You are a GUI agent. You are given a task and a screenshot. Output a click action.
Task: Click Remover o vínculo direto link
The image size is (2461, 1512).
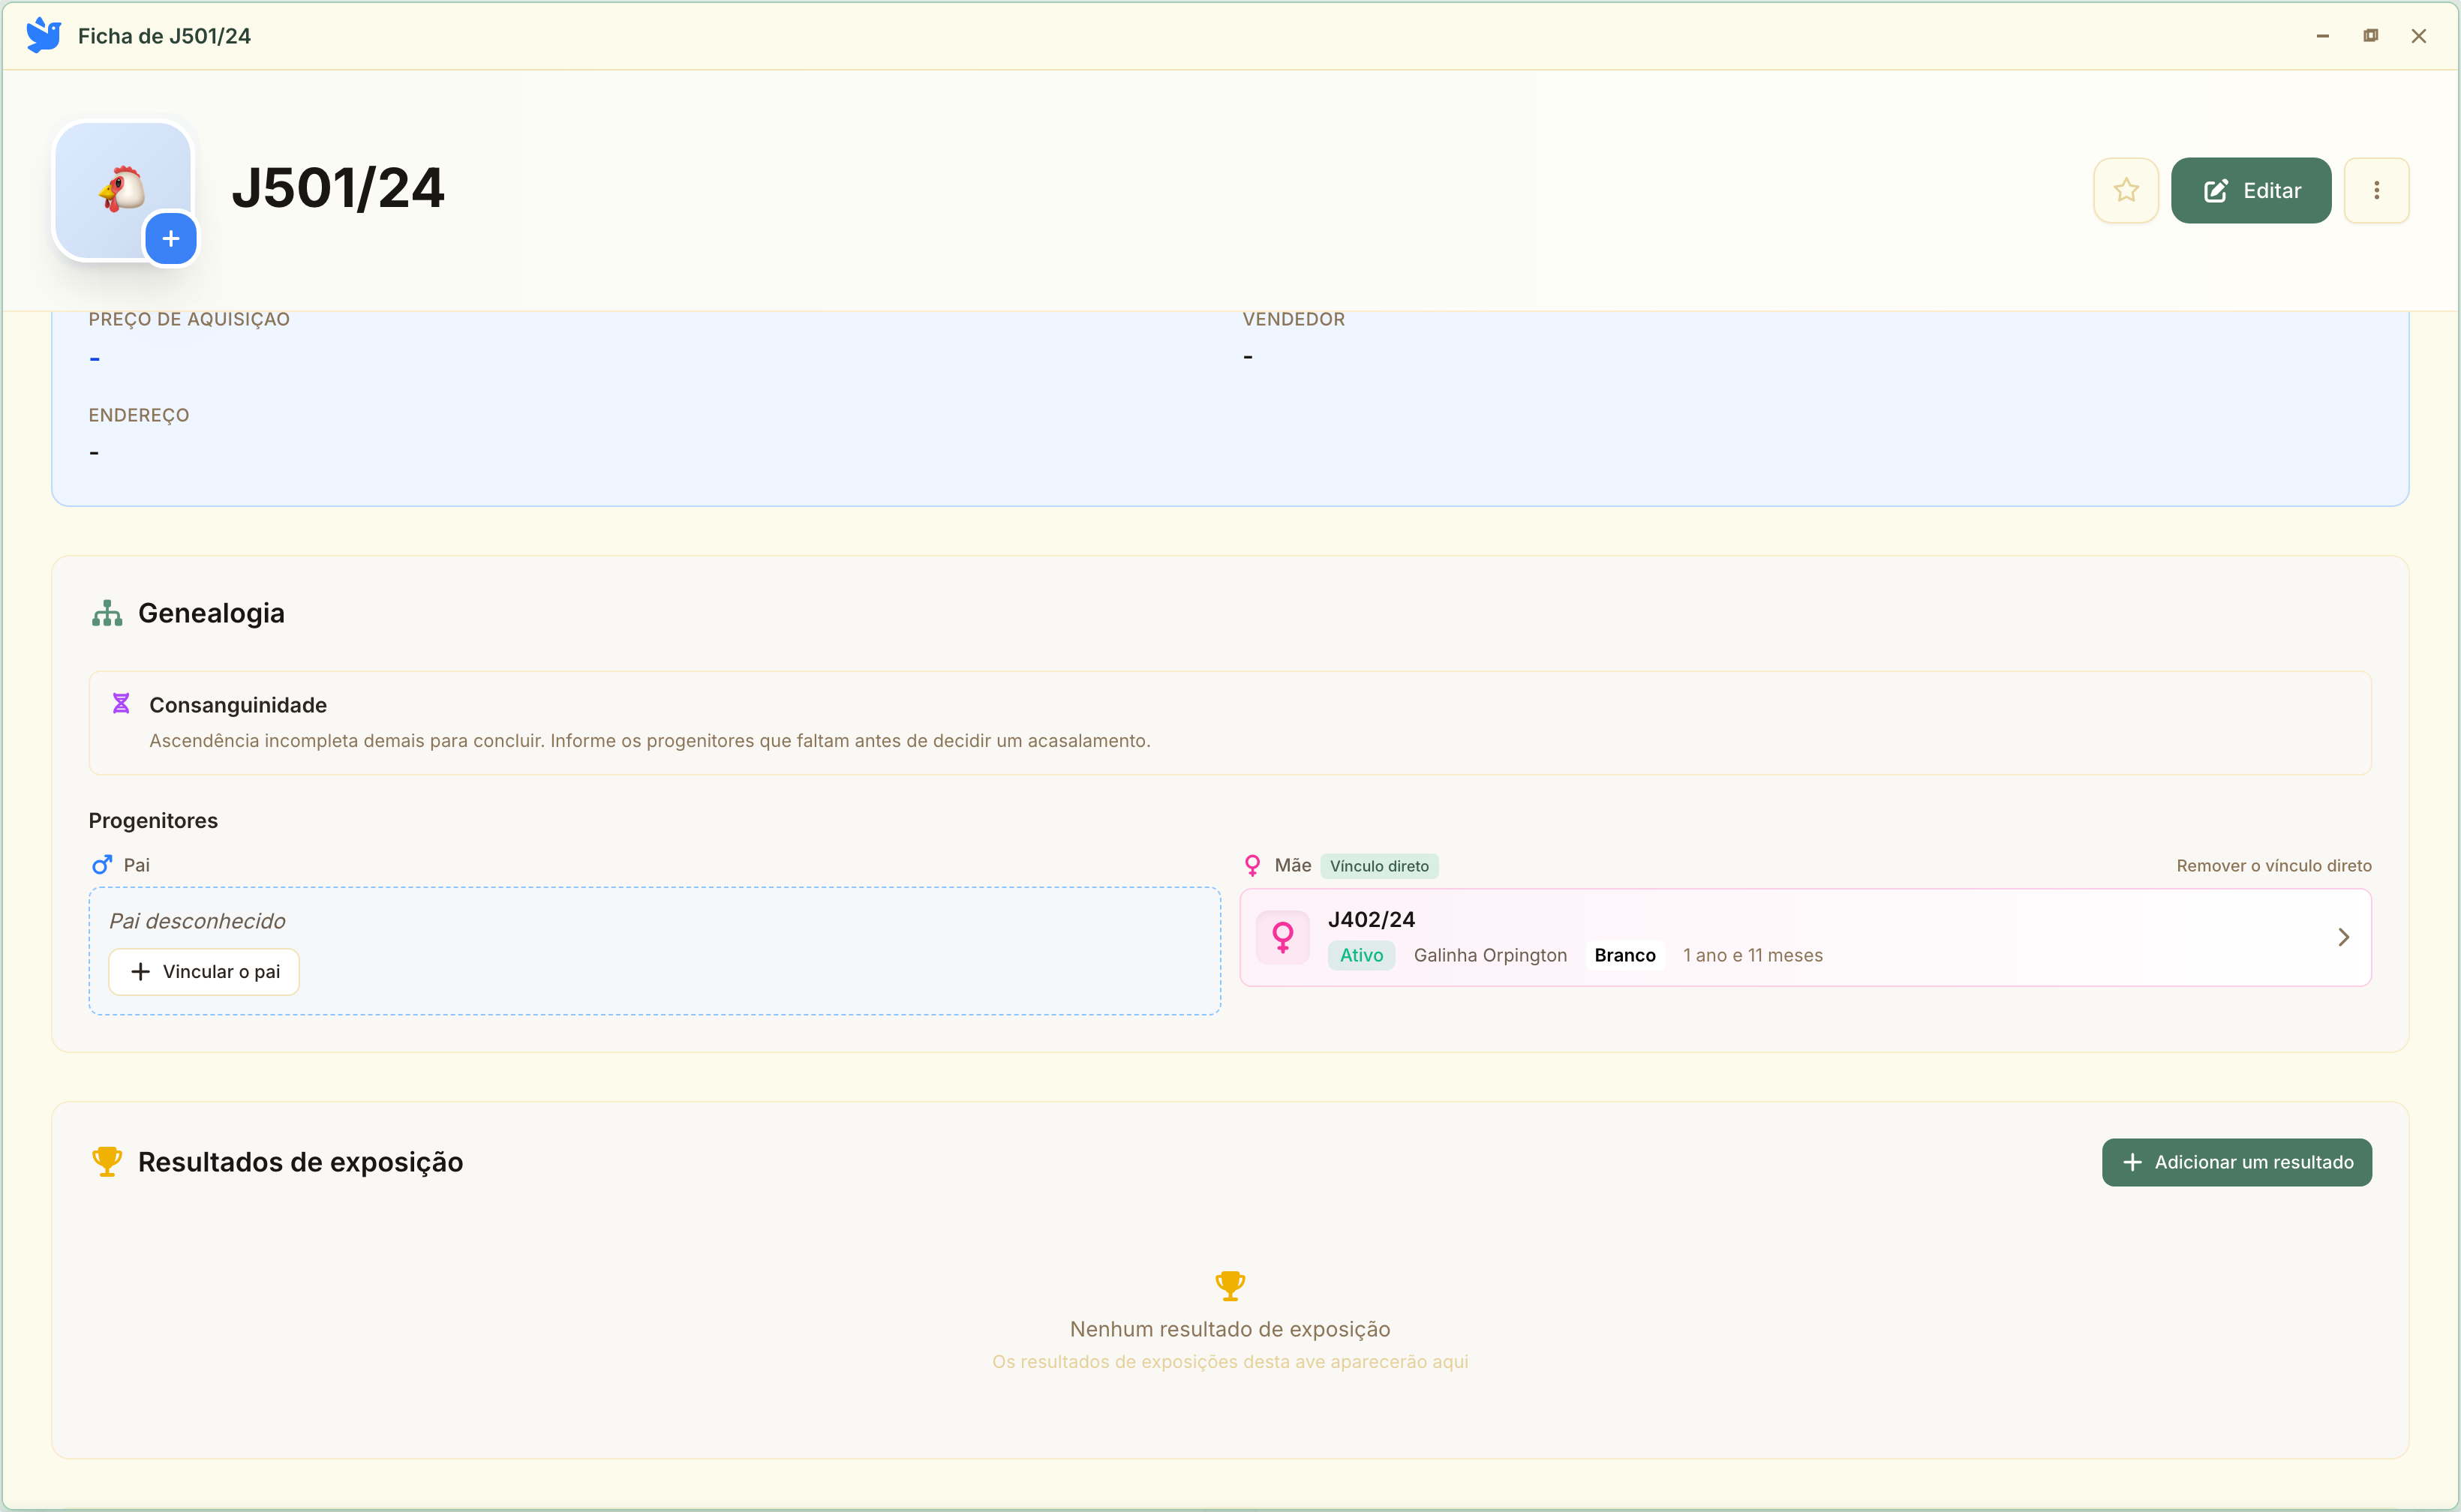[x=2273, y=866]
